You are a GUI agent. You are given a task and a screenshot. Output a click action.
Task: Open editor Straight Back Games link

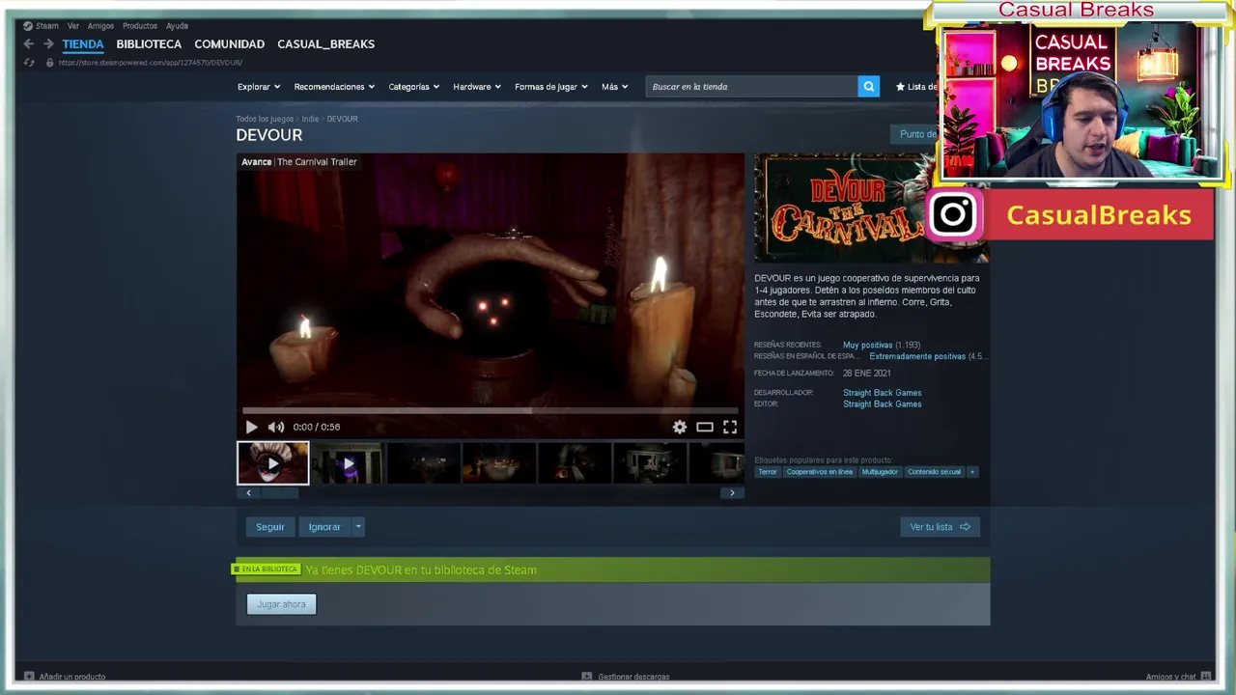tap(882, 404)
